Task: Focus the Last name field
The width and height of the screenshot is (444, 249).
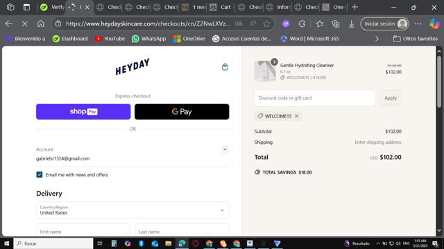Action: click(x=182, y=230)
